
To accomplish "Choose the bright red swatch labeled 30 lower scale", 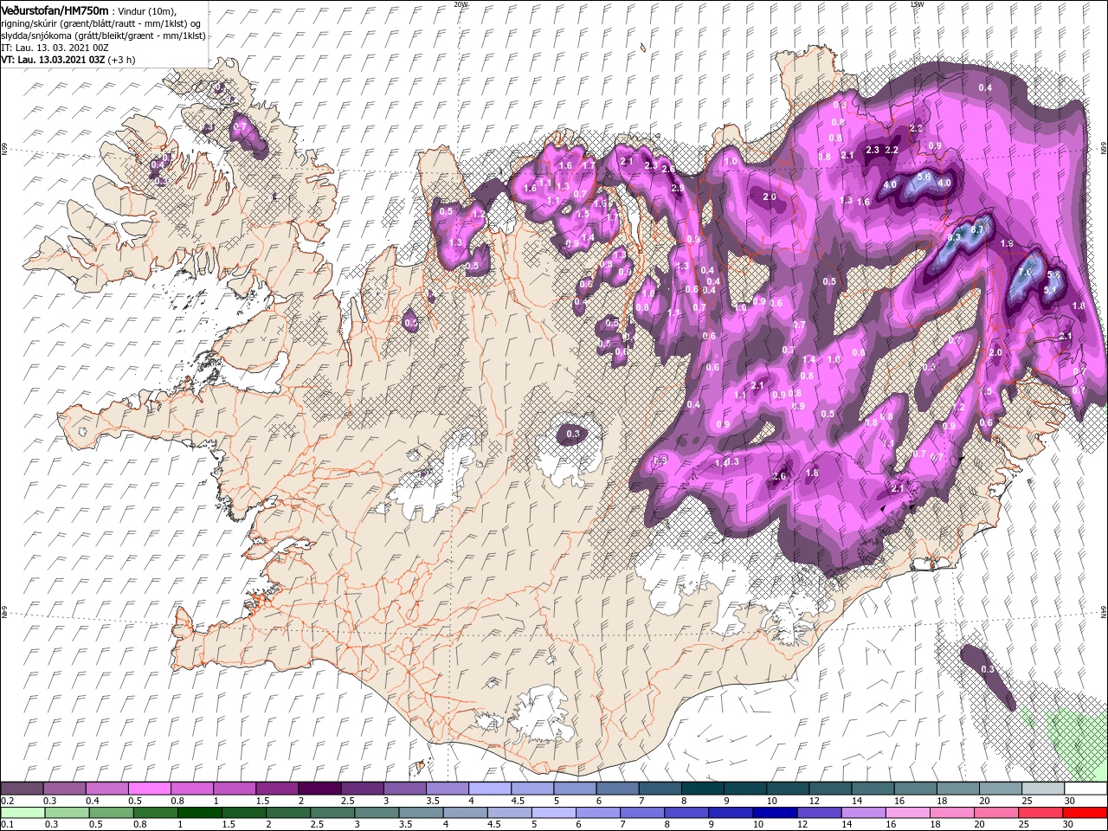I will click(x=1084, y=812).
